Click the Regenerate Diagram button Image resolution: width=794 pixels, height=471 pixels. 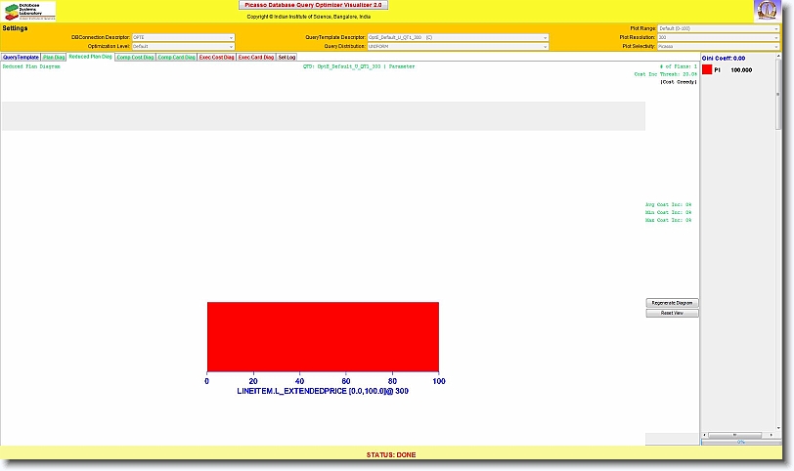pos(673,303)
